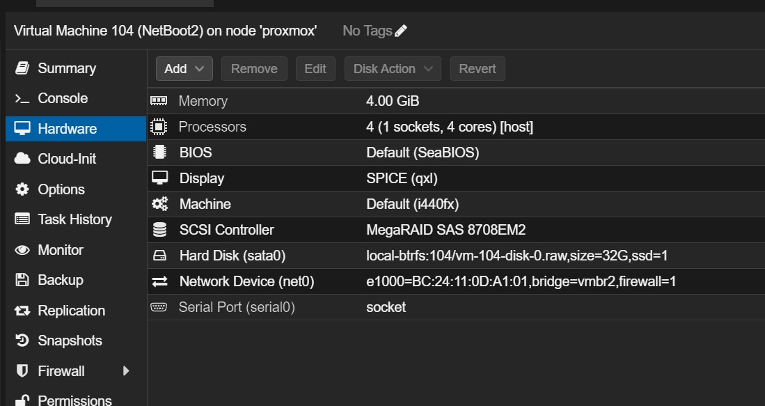The image size is (765, 406).
Task: Click the Replication arrows icon
Action: [x=22, y=311]
